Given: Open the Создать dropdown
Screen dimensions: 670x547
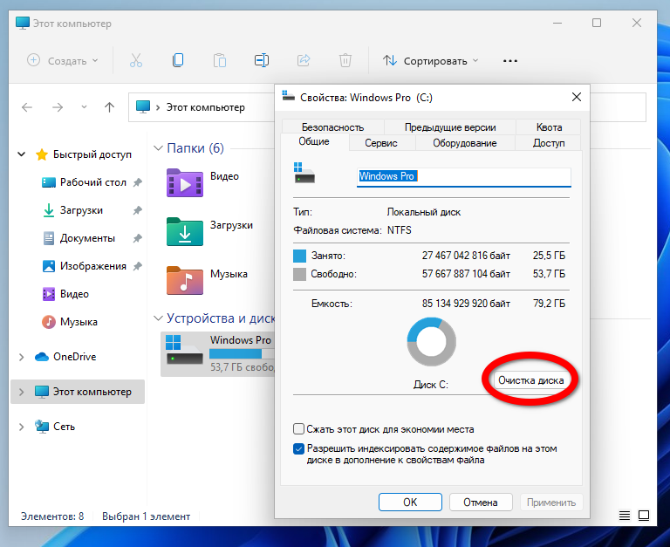Looking at the screenshot, I should click(63, 61).
